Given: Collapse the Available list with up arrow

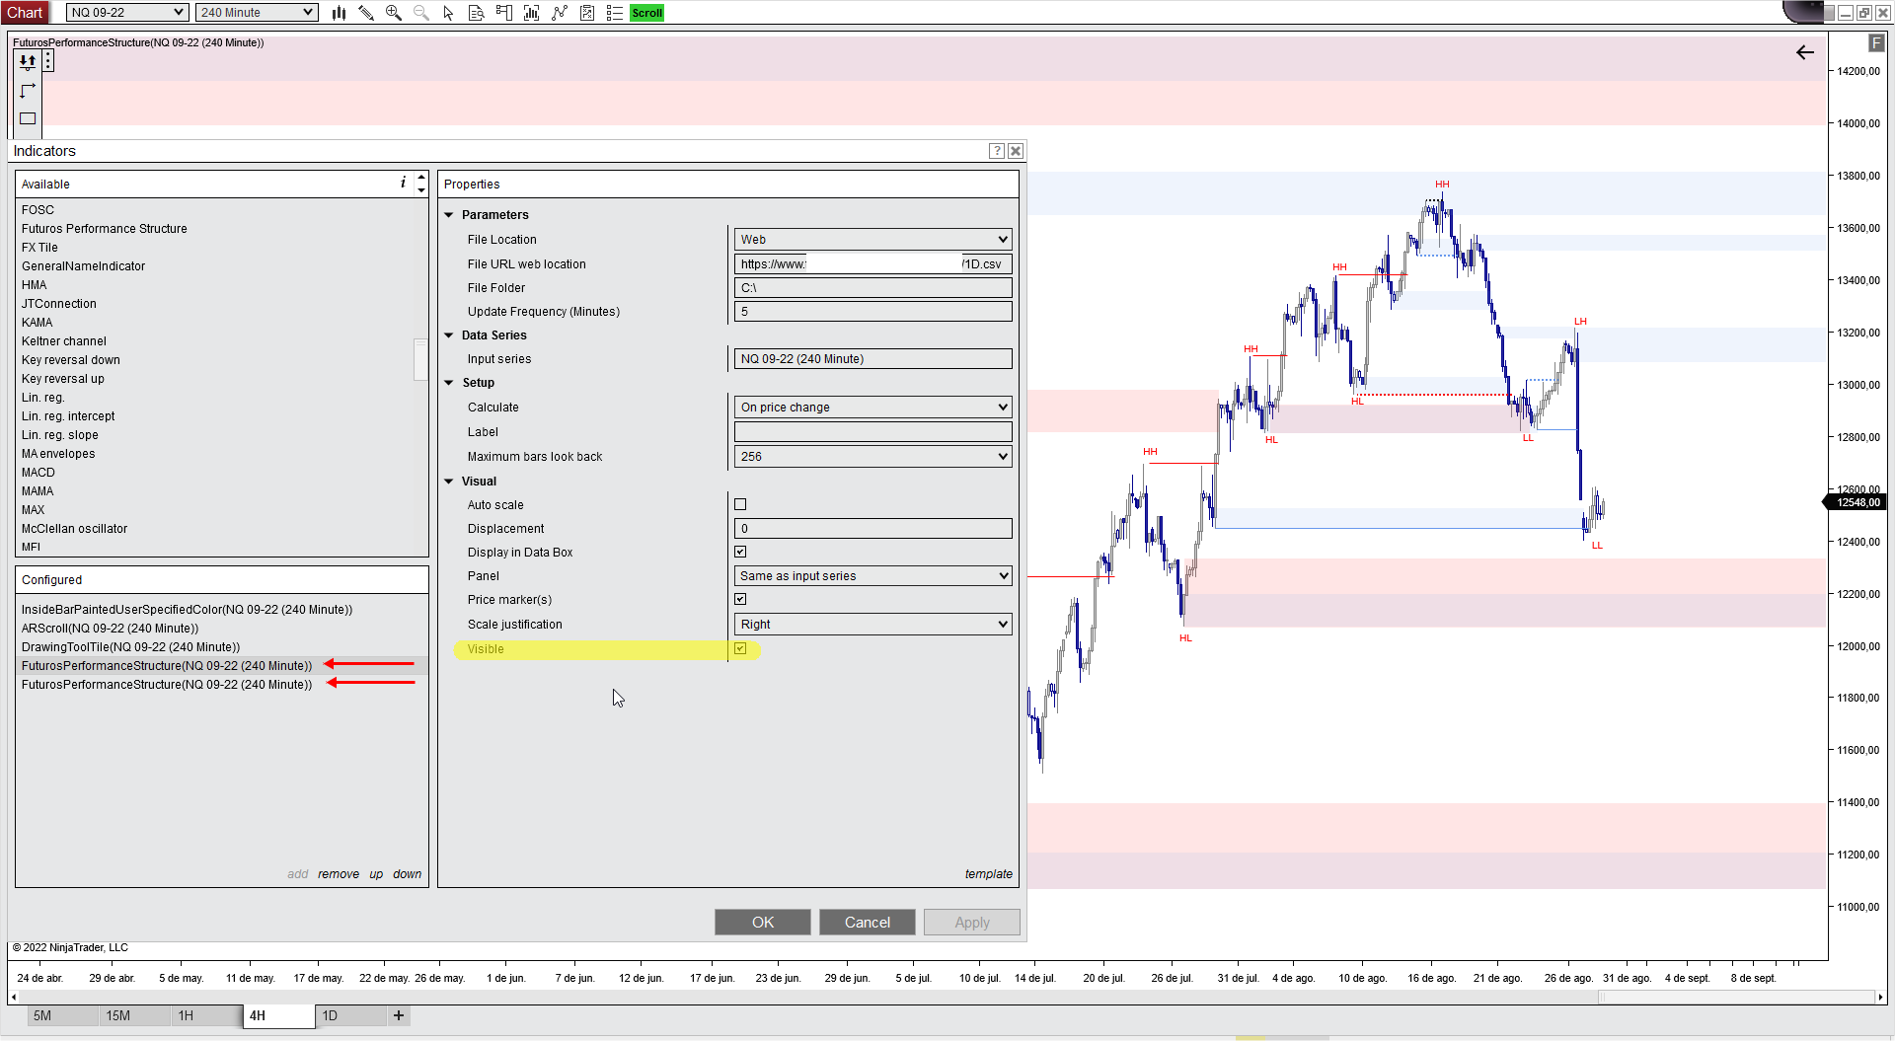Looking at the screenshot, I should click(421, 178).
